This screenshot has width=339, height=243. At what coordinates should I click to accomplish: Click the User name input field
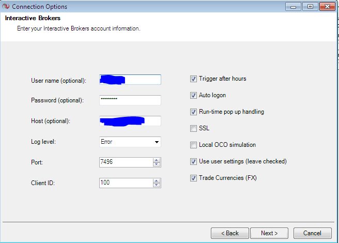[130, 80]
